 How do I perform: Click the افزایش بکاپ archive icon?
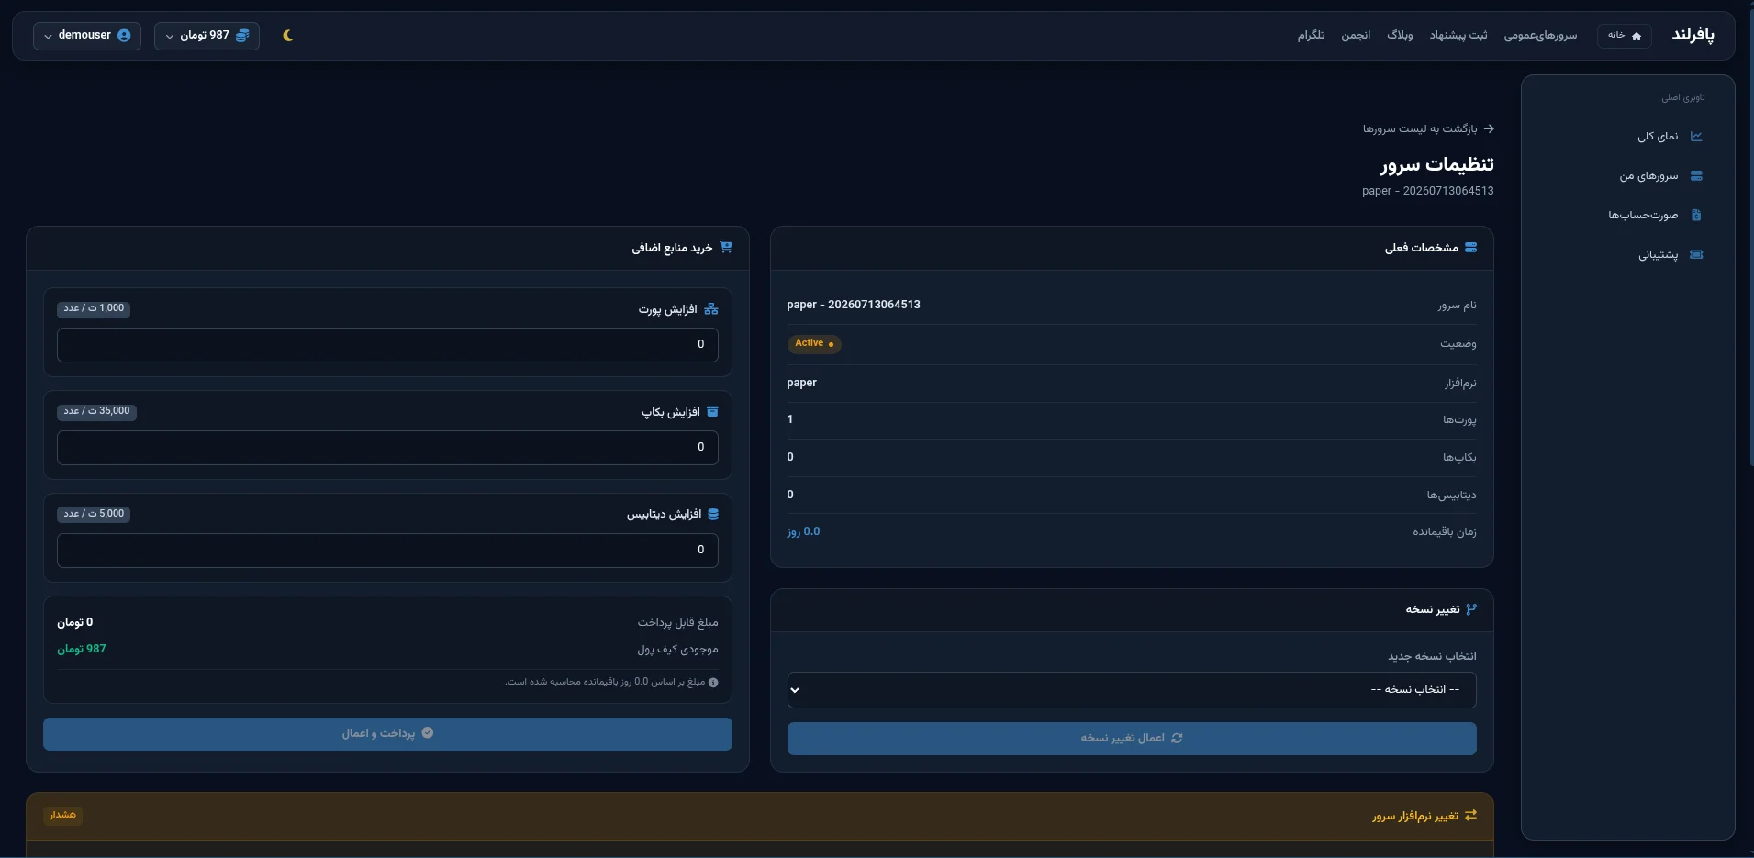[x=712, y=412]
